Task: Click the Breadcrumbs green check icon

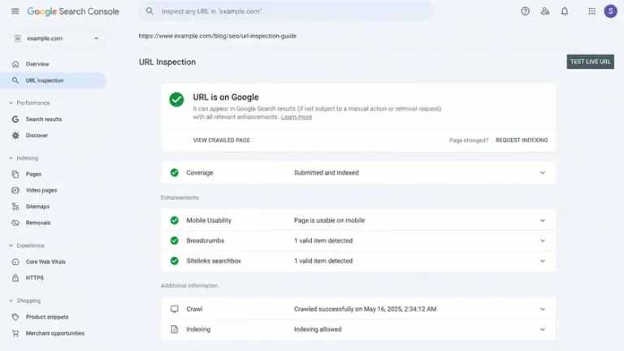Action: (x=175, y=240)
